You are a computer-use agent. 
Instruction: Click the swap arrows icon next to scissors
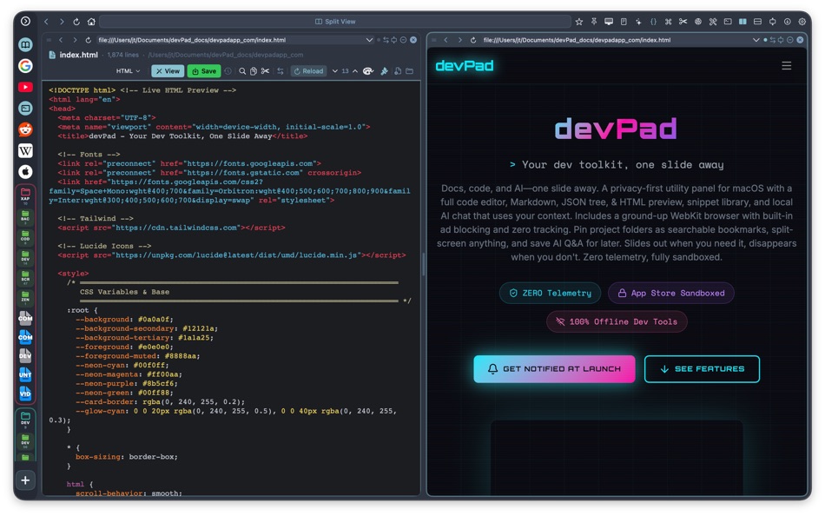click(280, 70)
